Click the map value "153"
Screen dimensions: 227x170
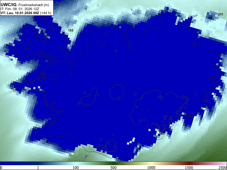(x=71, y=30)
